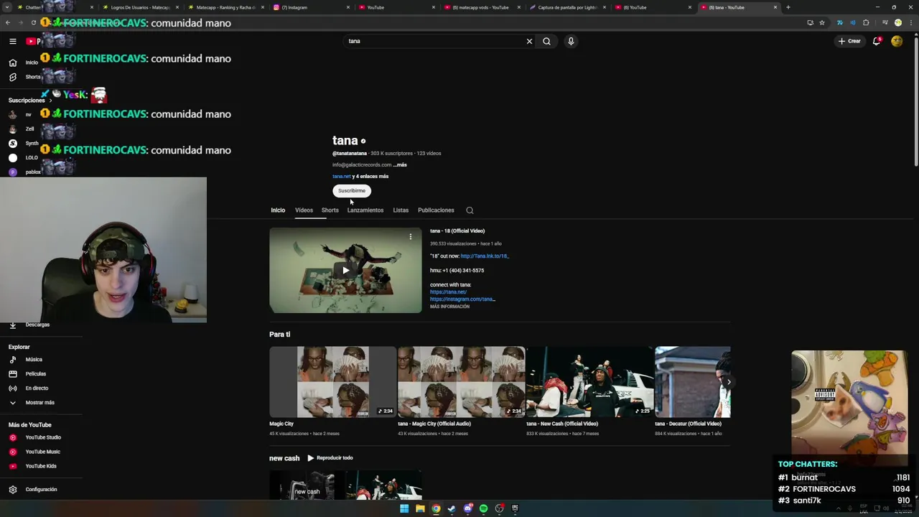Viewport: 919px width, 517px height.
Task: Start voice search with the microphone
Action: click(571, 41)
